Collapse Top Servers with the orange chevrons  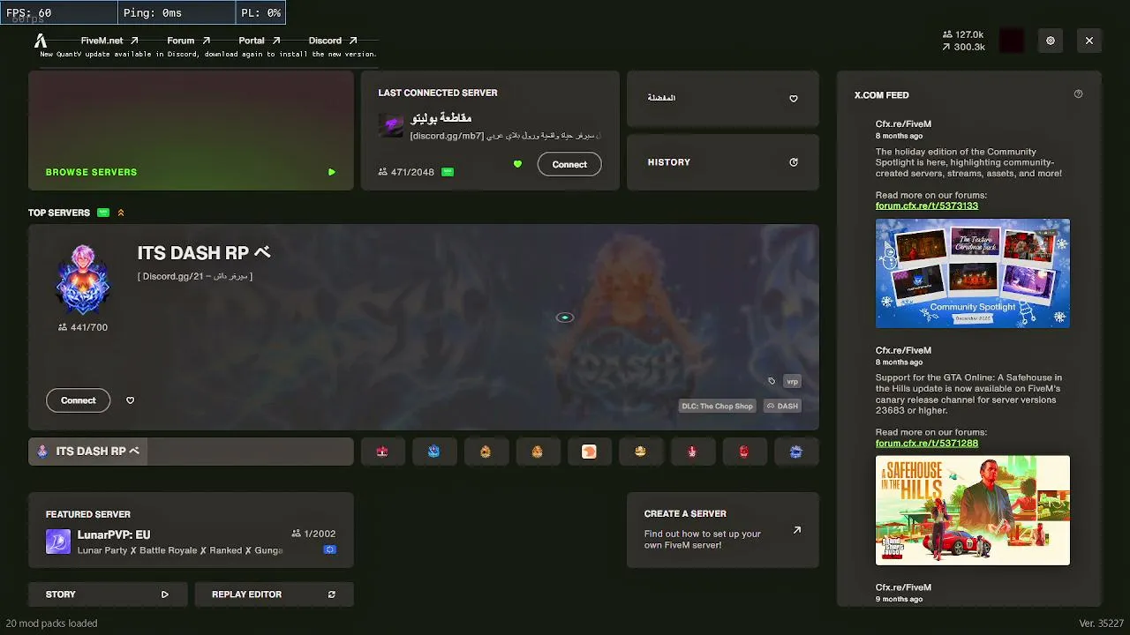point(121,213)
